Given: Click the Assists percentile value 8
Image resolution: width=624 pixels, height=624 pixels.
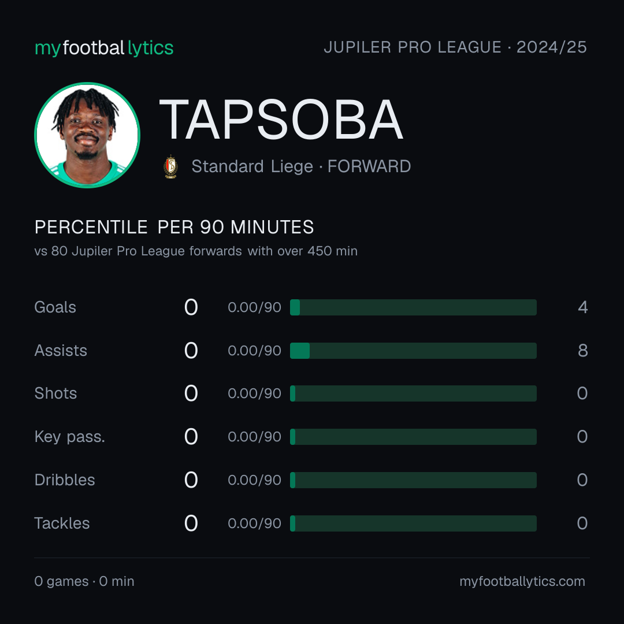Looking at the screenshot, I should pyautogui.click(x=583, y=351).
